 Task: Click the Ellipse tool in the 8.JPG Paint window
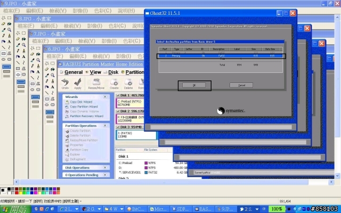(x=18, y=75)
